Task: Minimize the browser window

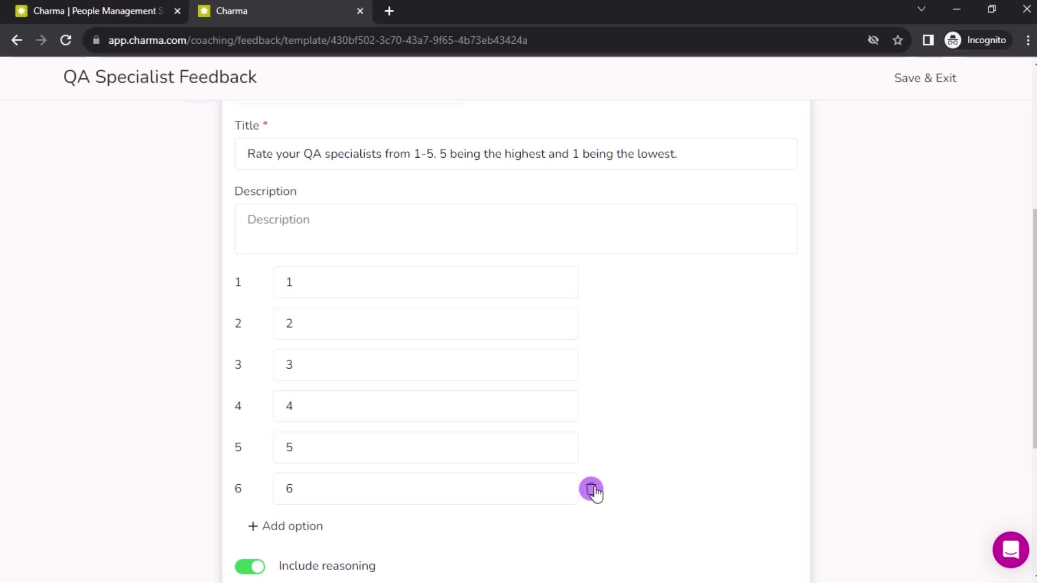Action: [x=957, y=9]
